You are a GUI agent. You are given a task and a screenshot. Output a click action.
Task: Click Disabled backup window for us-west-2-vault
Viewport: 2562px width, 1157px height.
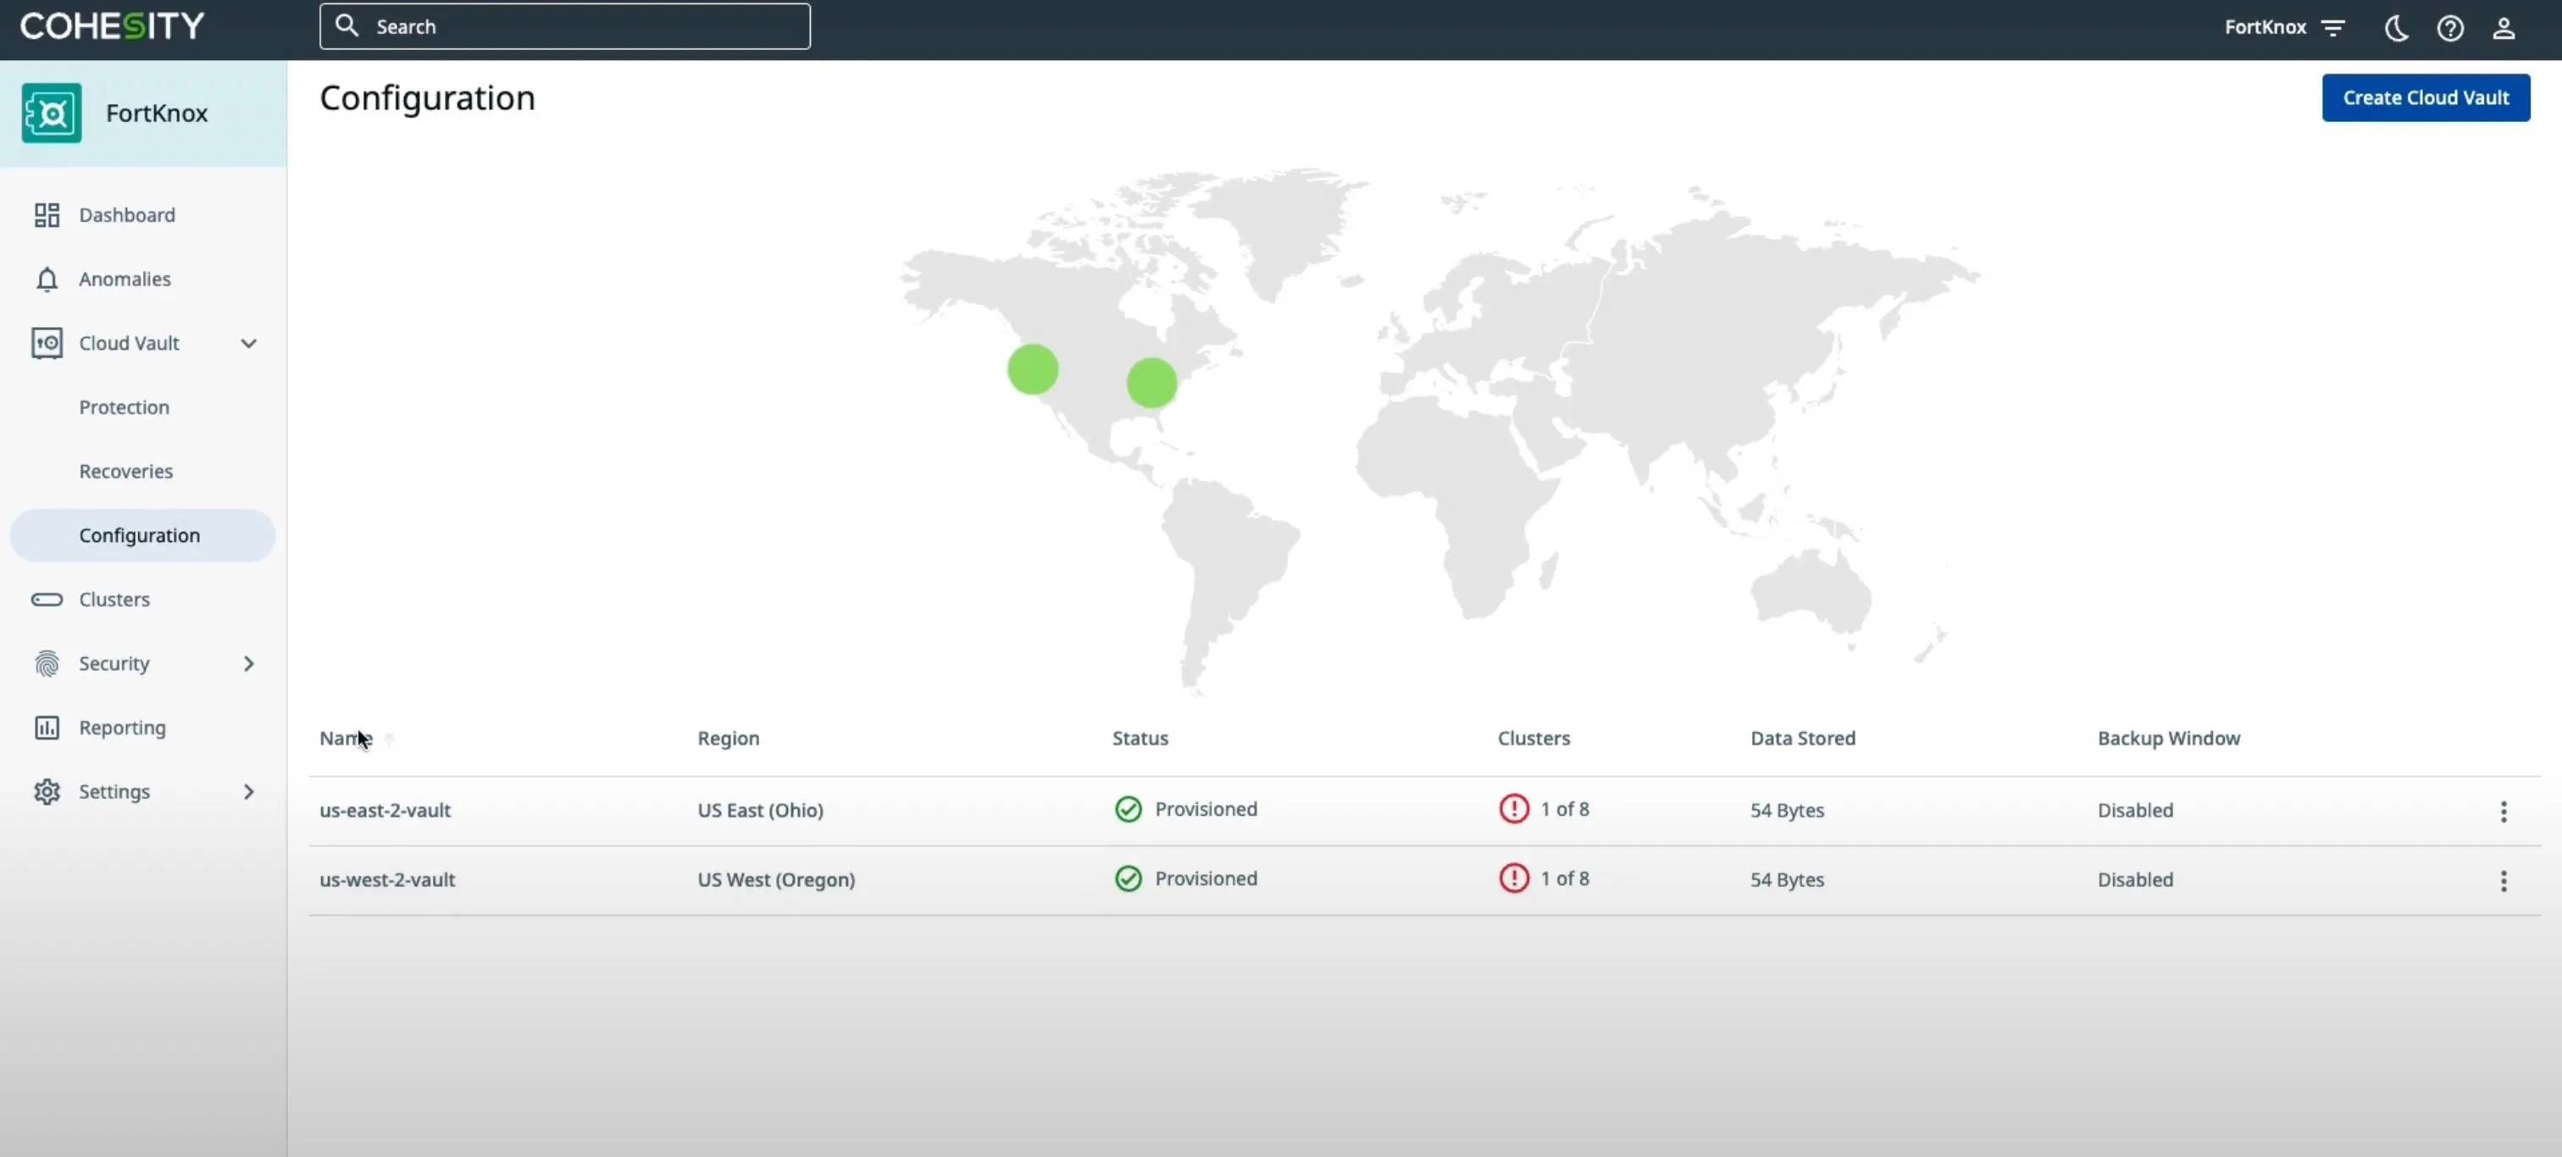pos(2135,880)
